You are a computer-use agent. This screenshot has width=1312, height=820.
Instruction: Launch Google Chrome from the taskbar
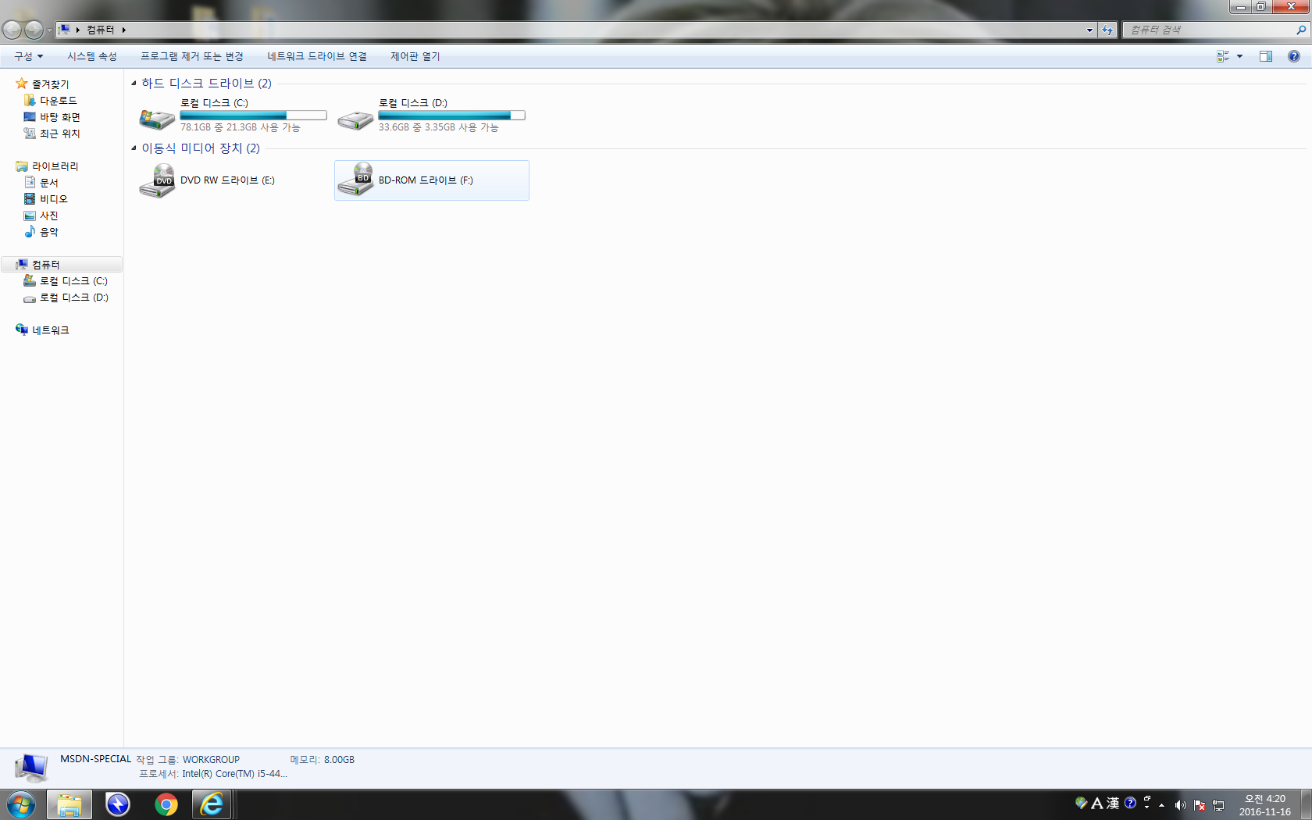pos(166,804)
